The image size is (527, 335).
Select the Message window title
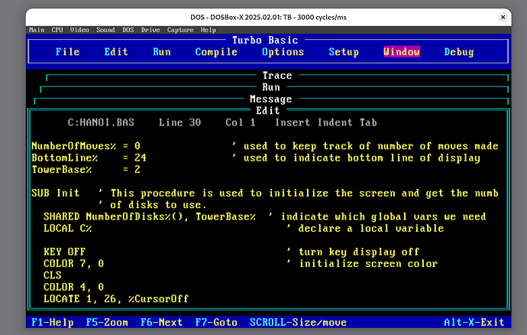pyautogui.click(x=271, y=99)
